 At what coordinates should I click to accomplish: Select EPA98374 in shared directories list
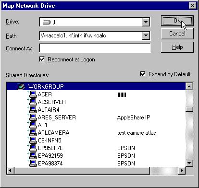[x=50, y=164]
